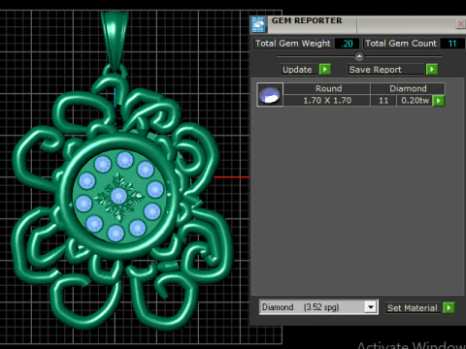
Task: Click the gem quantity cell showing 11
Action: pos(383,101)
